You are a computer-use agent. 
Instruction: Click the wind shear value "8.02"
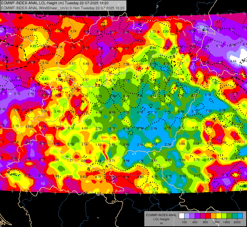[x=221, y=94]
